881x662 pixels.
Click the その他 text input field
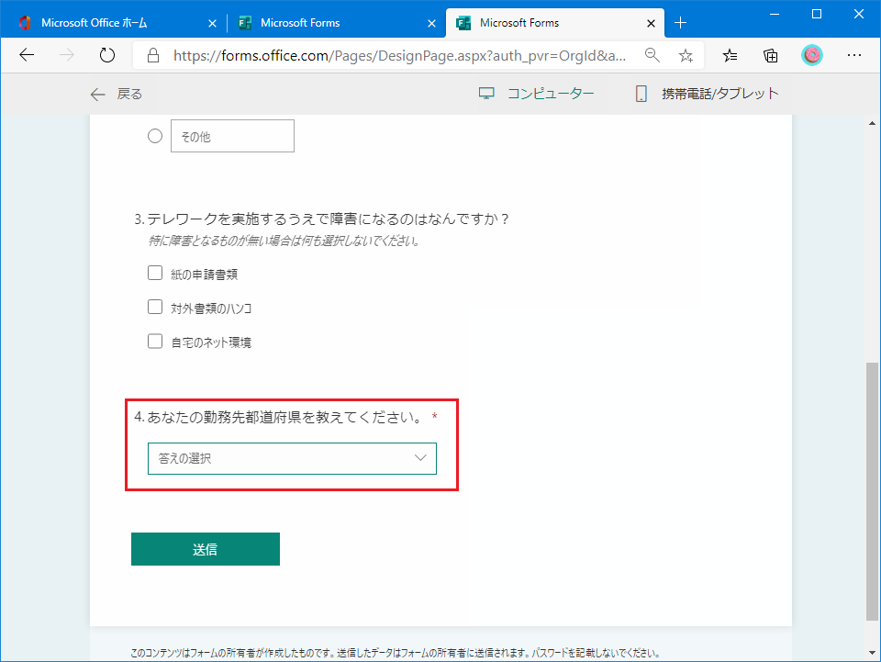232,136
